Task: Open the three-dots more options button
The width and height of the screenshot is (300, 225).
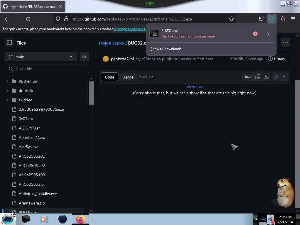Action: [285, 42]
